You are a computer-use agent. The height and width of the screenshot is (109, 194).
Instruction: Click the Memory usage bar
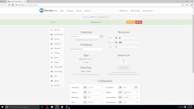pos(129,42)
